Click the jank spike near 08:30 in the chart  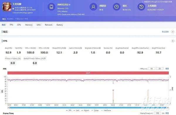coord(148,97)
